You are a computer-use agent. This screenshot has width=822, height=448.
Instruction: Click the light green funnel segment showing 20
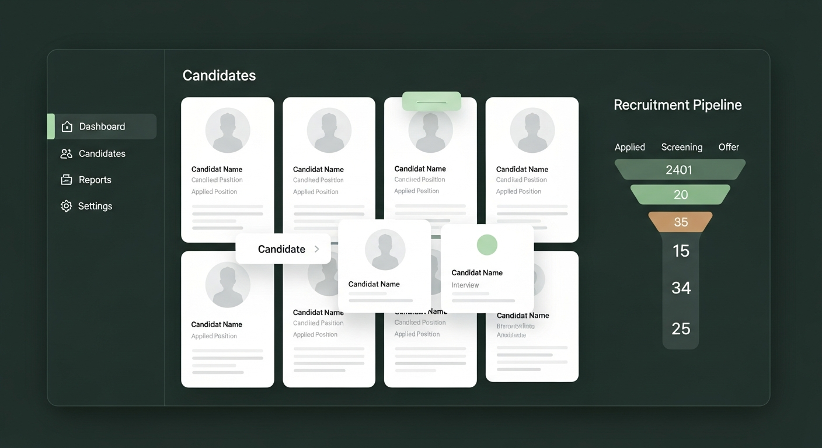(x=681, y=195)
